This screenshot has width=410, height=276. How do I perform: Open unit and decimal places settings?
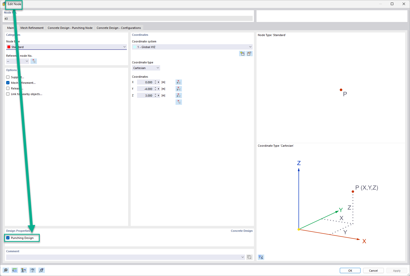pyautogui.click(x=15, y=270)
